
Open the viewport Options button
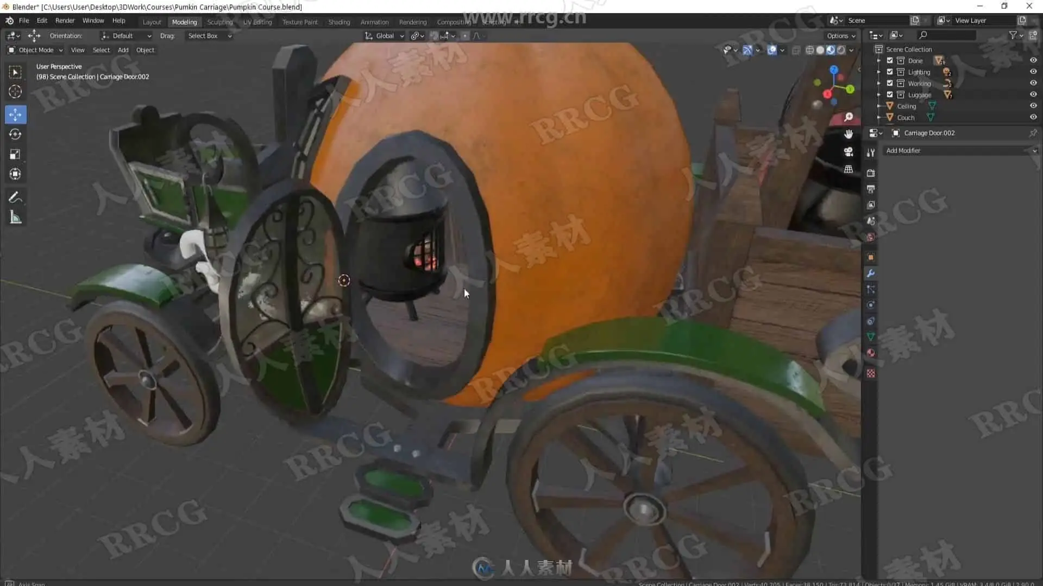(840, 36)
